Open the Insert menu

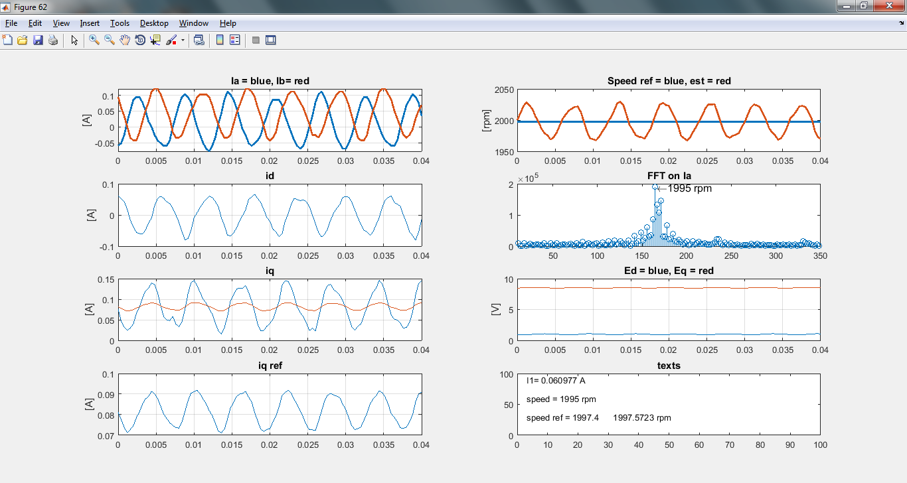(90, 23)
